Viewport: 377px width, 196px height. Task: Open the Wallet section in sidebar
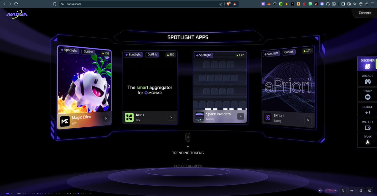(367, 125)
